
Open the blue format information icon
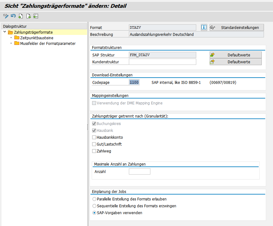pos(204,27)
